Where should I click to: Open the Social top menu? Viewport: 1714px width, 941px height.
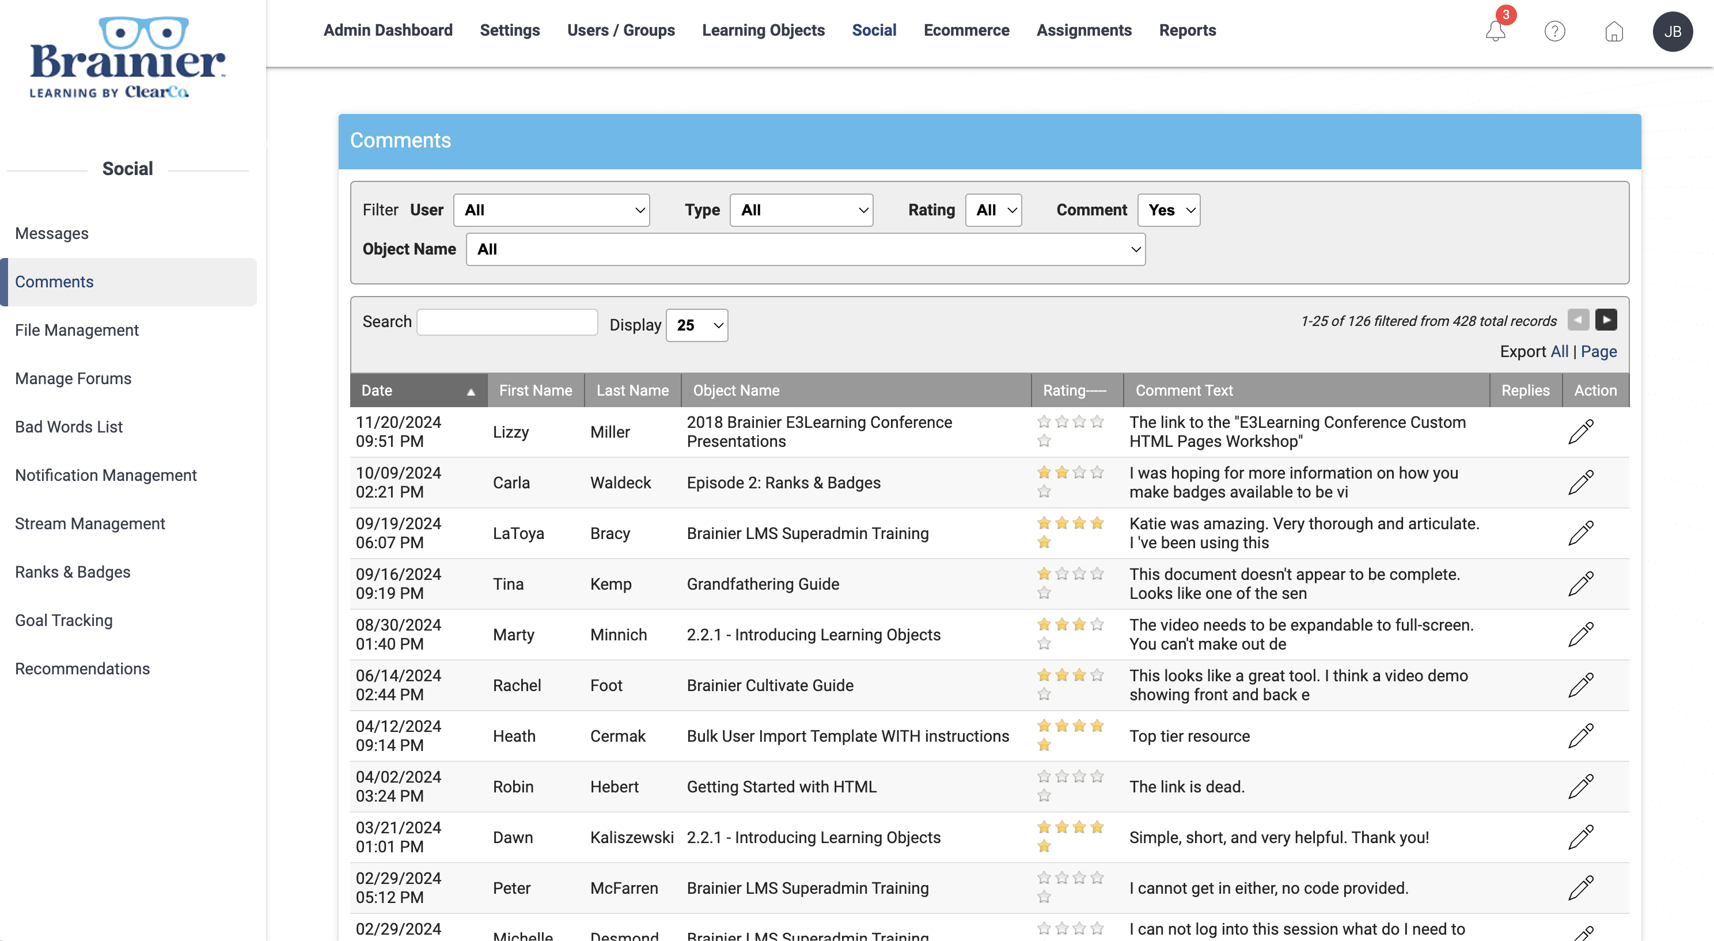point(874,31)
